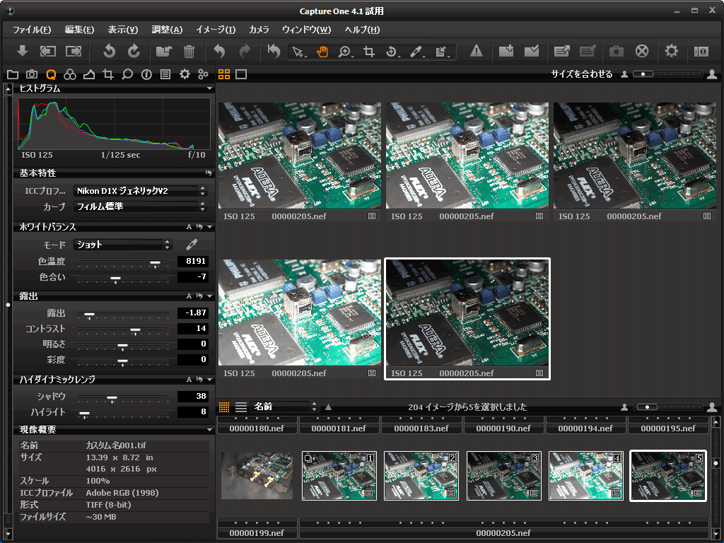Select the crop tool in toolbar

(x=368, y=51)
